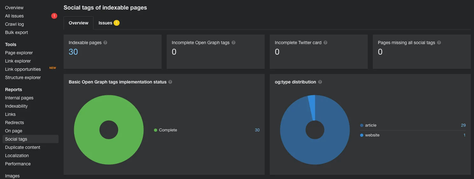Open Overview in the sidebar

click(x=14, y=8)
